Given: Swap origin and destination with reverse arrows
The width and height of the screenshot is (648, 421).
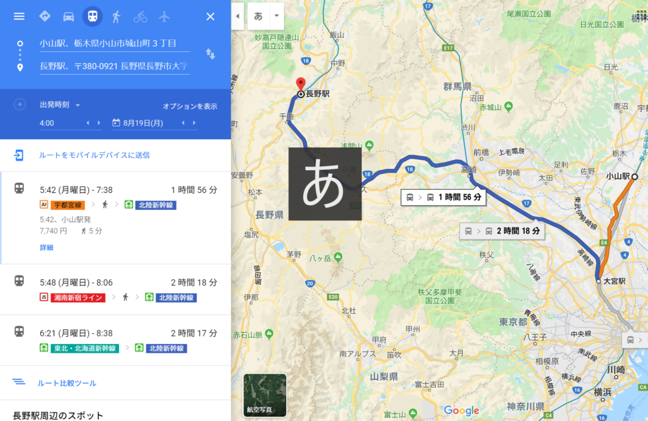Looking at the screenshot, I should [210, 54].
